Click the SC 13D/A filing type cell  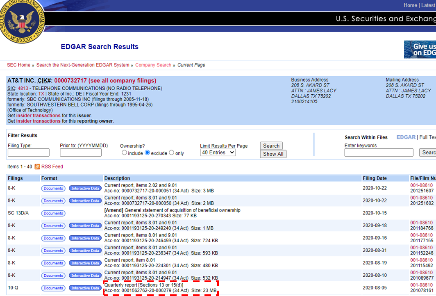tap(18, 213)
